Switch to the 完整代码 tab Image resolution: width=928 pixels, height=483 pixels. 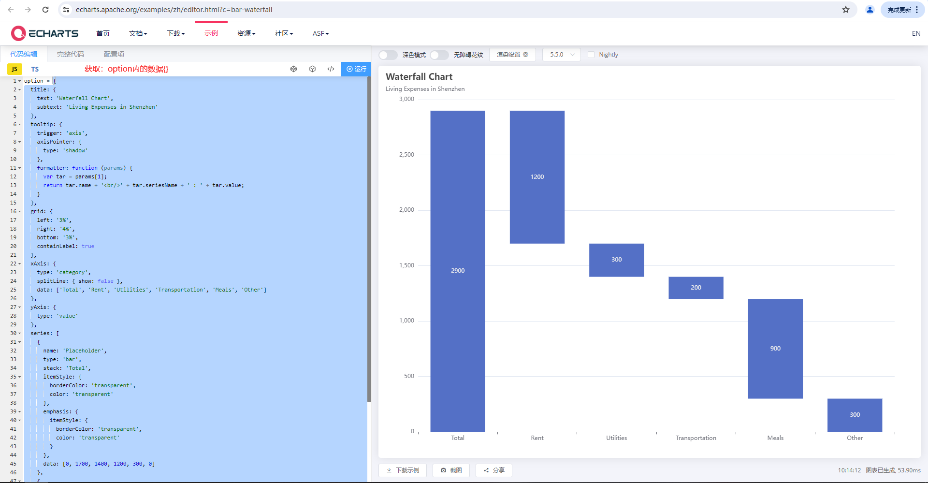coord(70,54)
